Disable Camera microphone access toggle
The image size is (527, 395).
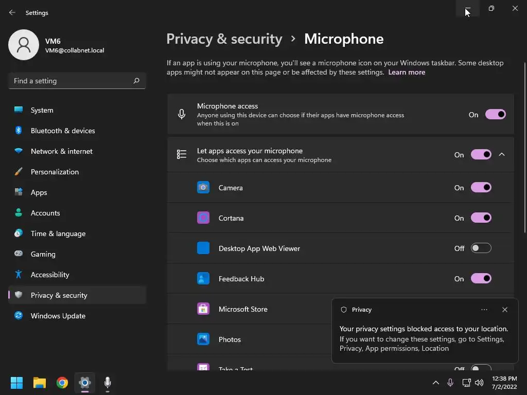point(481,188)
